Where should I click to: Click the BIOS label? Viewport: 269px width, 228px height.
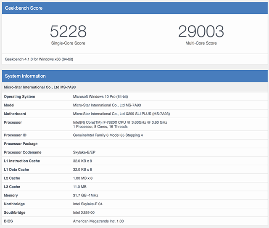8,221
